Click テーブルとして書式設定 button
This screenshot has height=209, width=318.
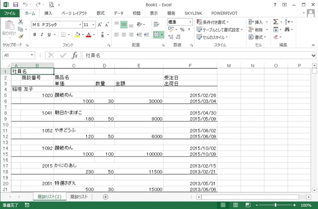220,30
